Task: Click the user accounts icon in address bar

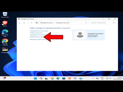Action: point(37,23)
